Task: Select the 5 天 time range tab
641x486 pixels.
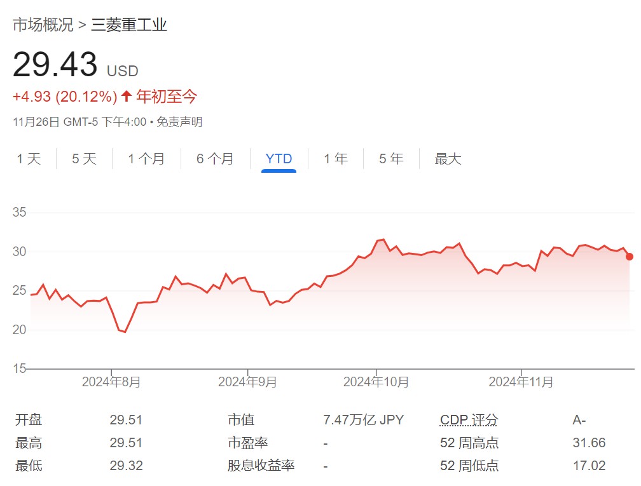Action: (84, 158)
